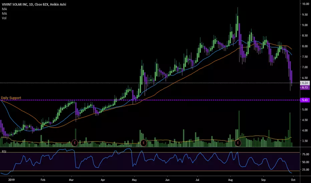Click the Jul time axis label
The image size is (311, 183).
coord(198,180)
